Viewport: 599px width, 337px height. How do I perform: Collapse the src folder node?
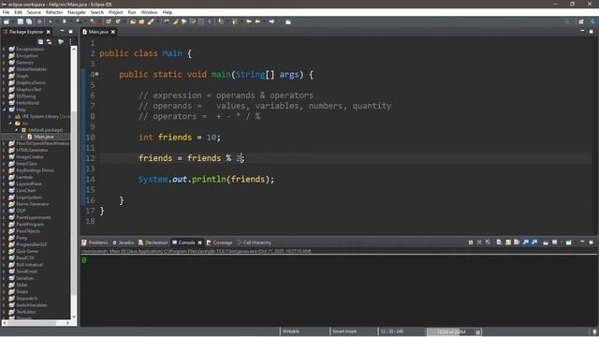pos(10,123)
